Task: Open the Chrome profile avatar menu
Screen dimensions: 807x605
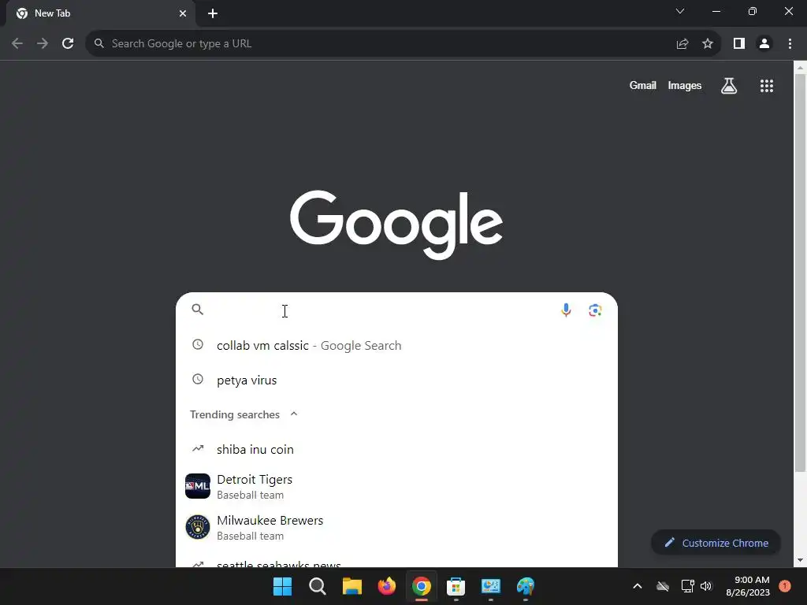Action: pos(764,44)
